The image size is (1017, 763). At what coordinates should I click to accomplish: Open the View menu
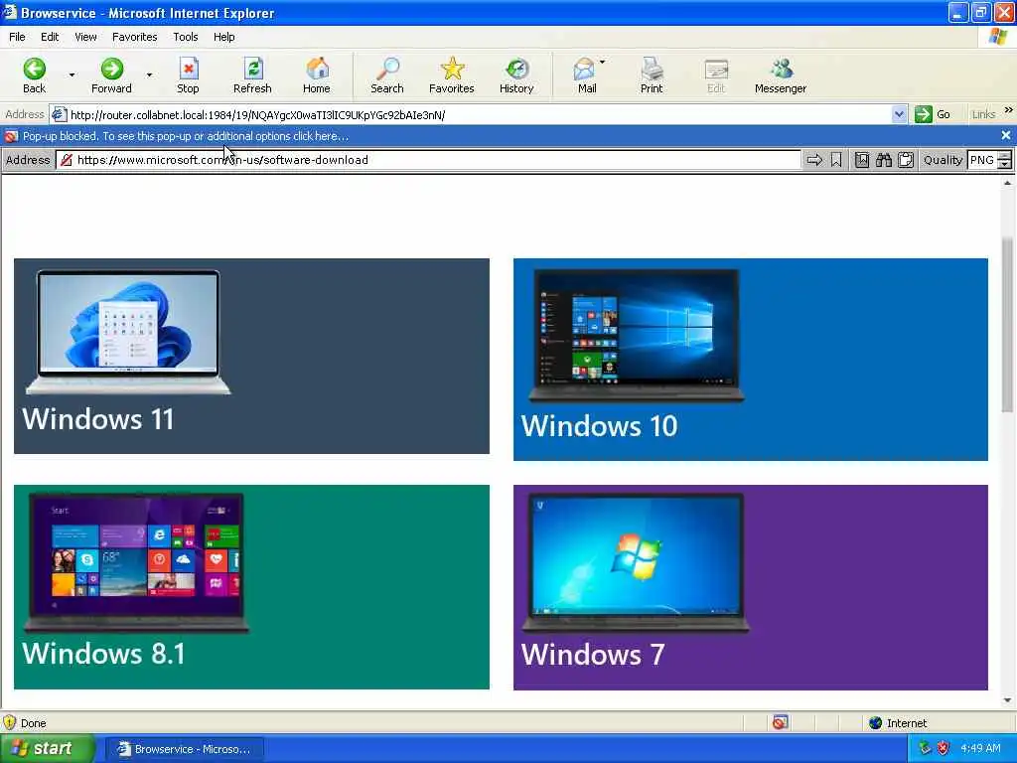click(x=85, y=37)
